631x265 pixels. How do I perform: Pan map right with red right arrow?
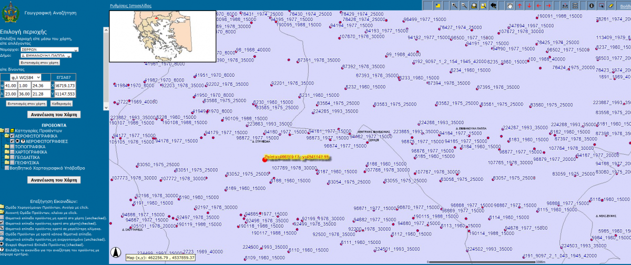(548, 5)
